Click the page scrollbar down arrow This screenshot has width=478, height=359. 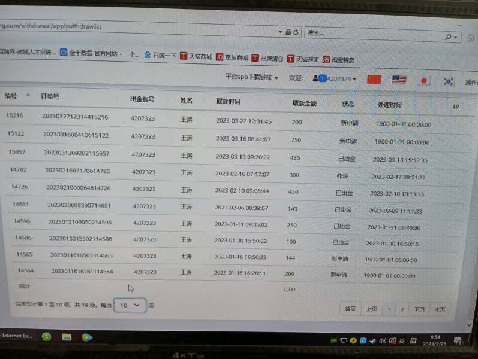coord(469,325)
